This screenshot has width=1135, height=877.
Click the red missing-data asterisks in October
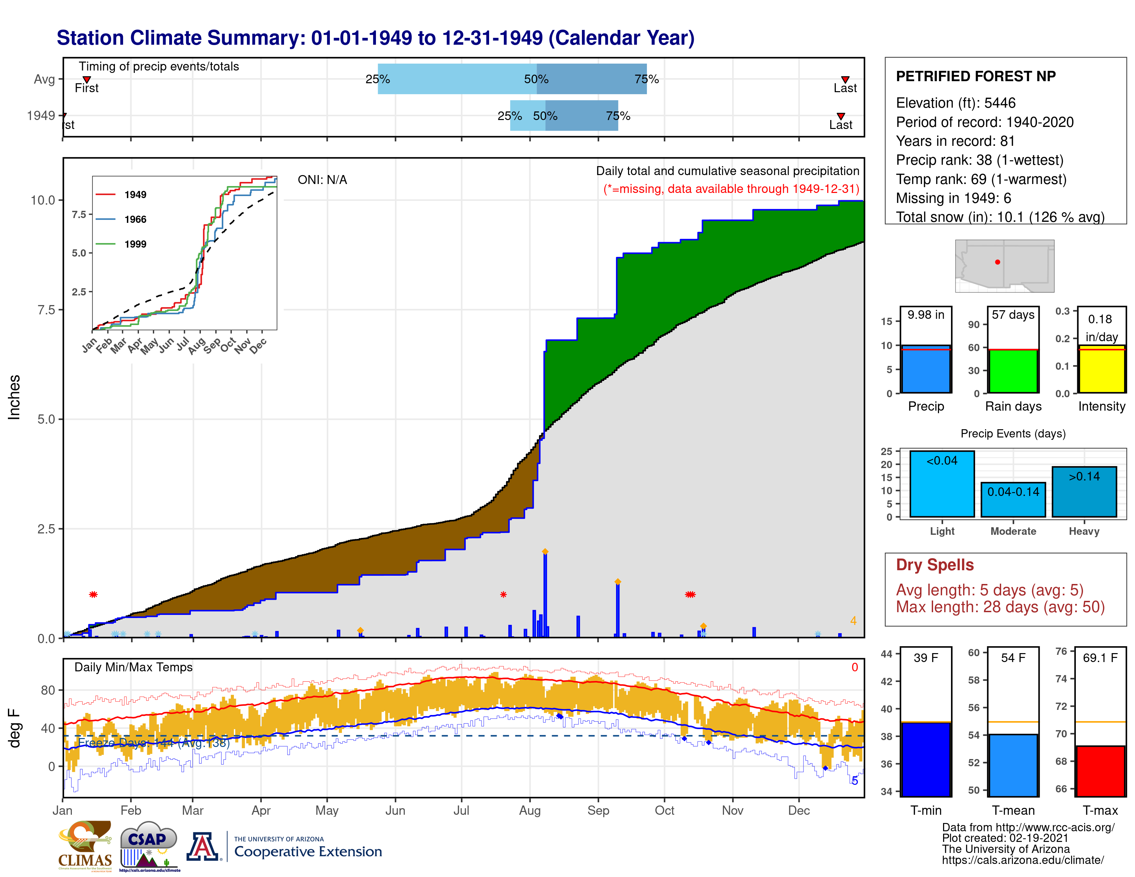point(690,594)
